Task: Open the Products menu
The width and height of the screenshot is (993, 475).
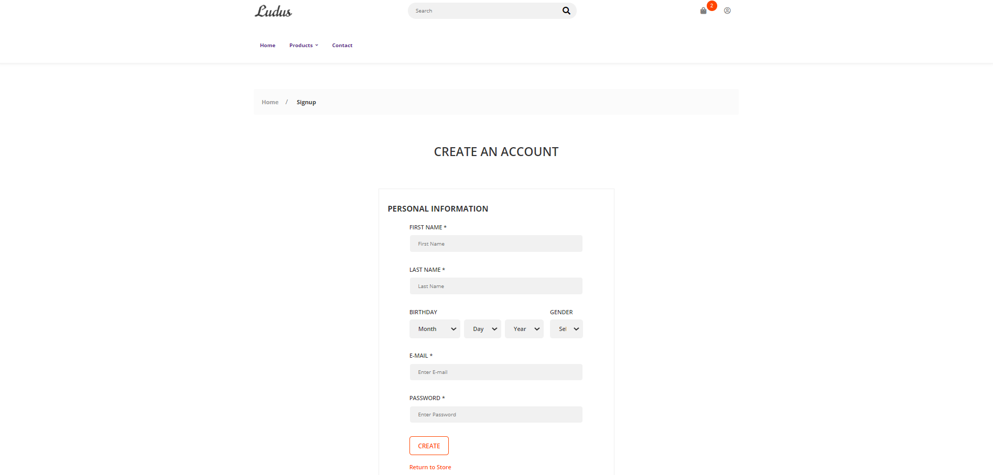Action: (301, 45)
